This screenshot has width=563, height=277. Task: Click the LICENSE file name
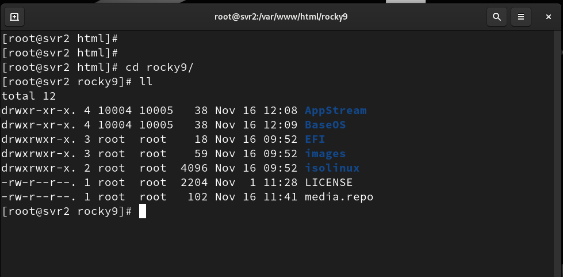coord(328,183)
